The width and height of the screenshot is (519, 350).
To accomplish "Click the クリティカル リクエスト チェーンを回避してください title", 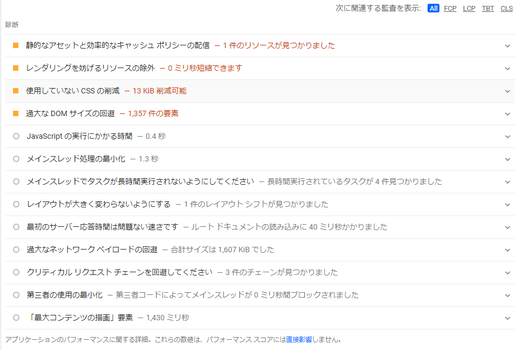I will pyautogui.click(x=120, y=272).
